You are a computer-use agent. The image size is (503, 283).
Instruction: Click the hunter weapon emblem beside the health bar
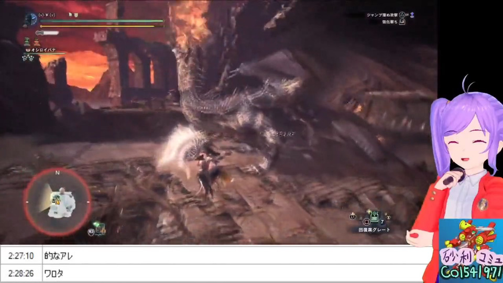coord(31,19)
